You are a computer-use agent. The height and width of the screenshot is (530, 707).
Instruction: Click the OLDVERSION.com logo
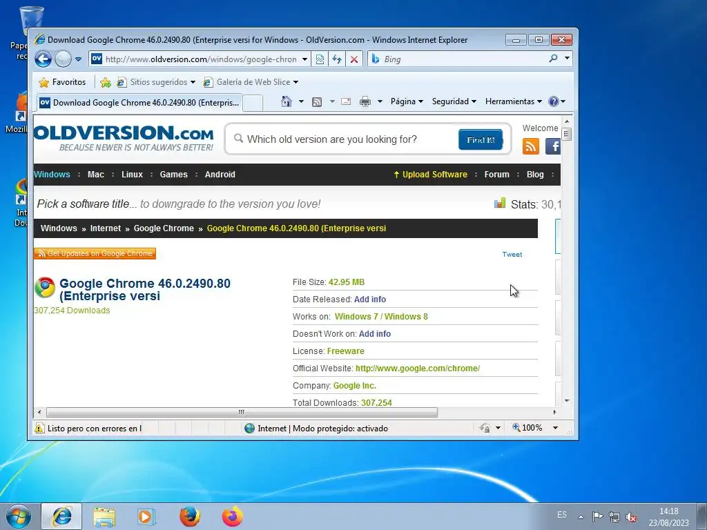coord(124,138)
